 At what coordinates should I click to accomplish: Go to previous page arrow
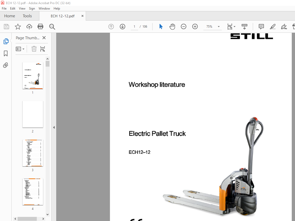(111, 27)
